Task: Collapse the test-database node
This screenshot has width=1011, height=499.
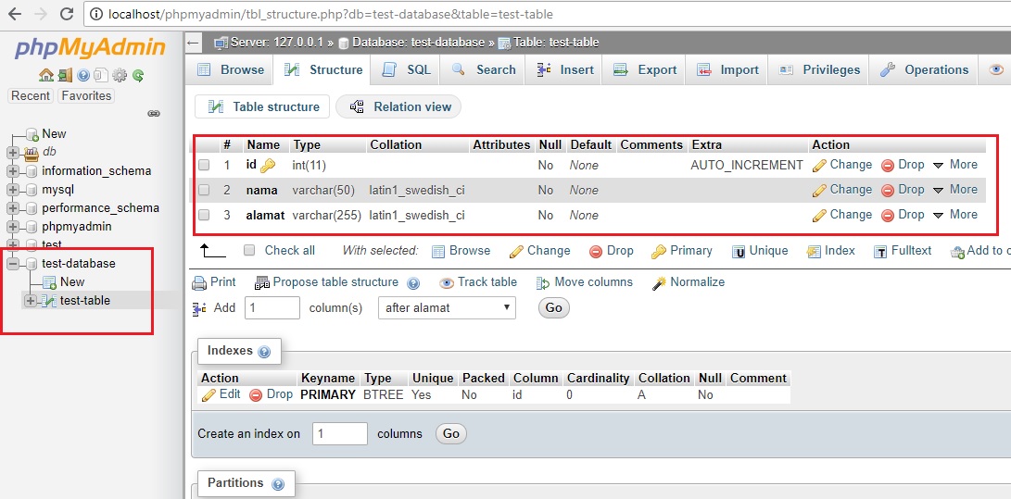Action: (x=12, y=264)
